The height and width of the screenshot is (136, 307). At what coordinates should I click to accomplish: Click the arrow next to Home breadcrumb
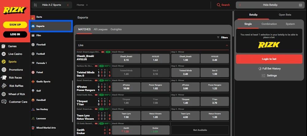tap(87, 5)
